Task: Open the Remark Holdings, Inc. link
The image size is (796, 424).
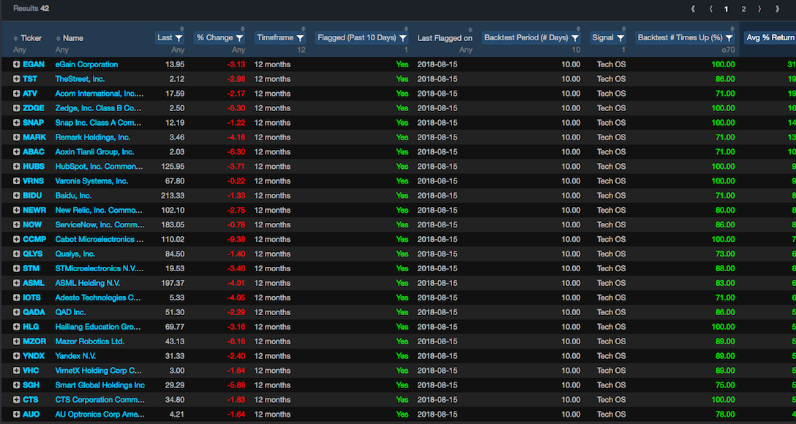Action: point(93,137)
